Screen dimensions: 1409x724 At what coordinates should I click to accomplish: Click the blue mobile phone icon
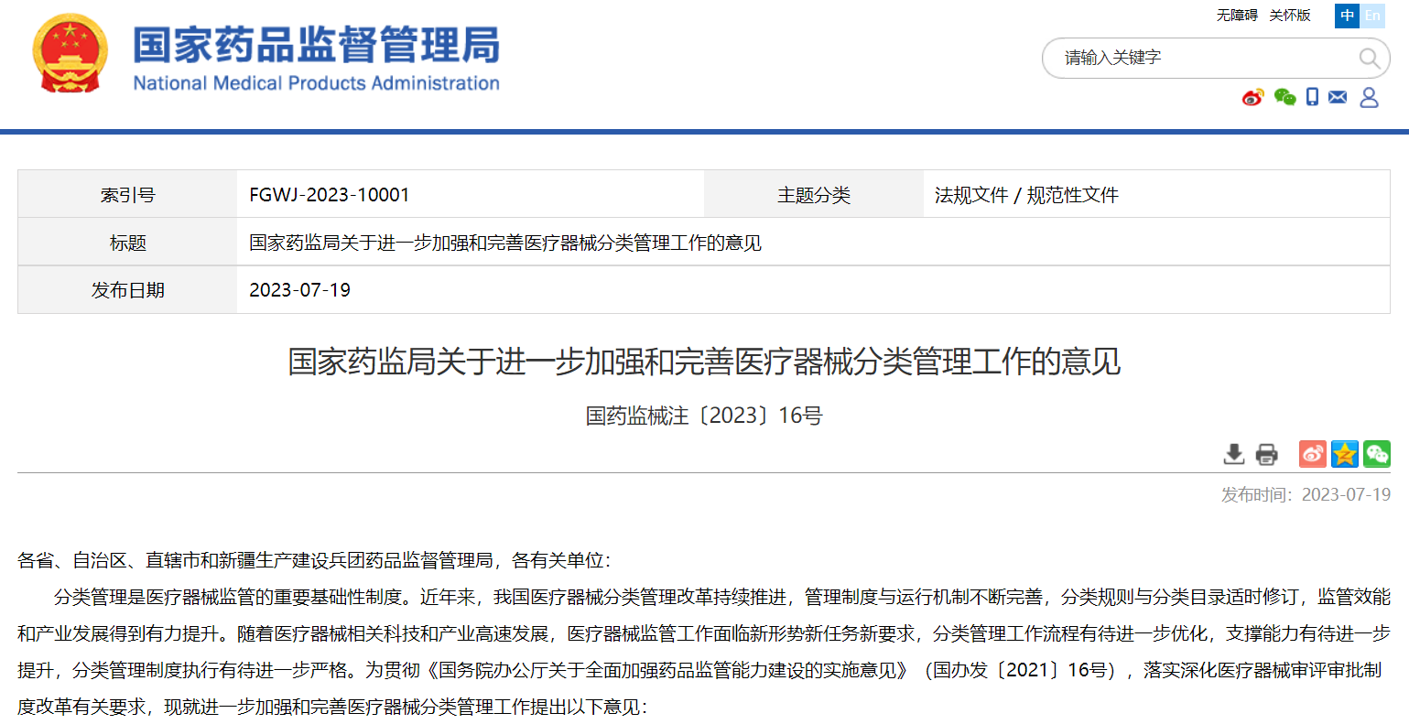pos(1312,97)
